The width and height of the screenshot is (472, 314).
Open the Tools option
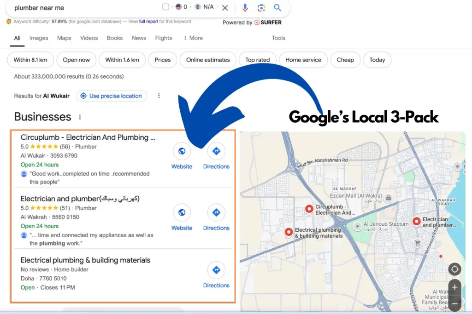278,38
